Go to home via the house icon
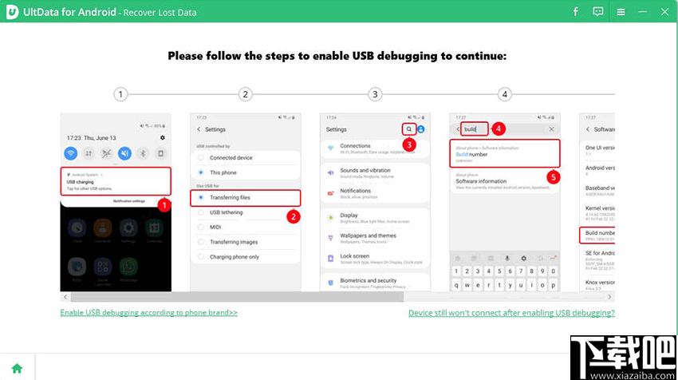This screenshot has width=678, height=380. tap(17, 368)
